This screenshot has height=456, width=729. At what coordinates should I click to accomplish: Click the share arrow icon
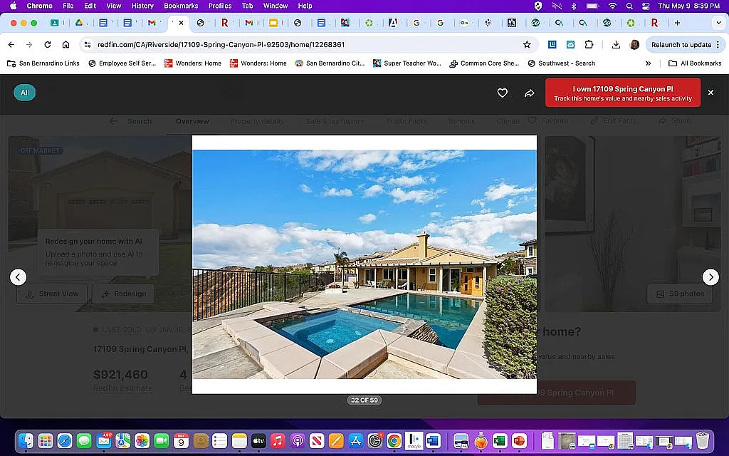[x=529, y=93]
